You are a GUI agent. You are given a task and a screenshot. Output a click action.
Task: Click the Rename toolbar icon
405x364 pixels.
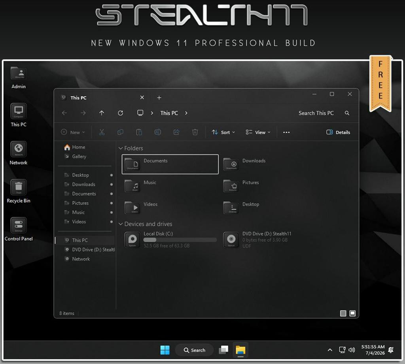point(157,132)
